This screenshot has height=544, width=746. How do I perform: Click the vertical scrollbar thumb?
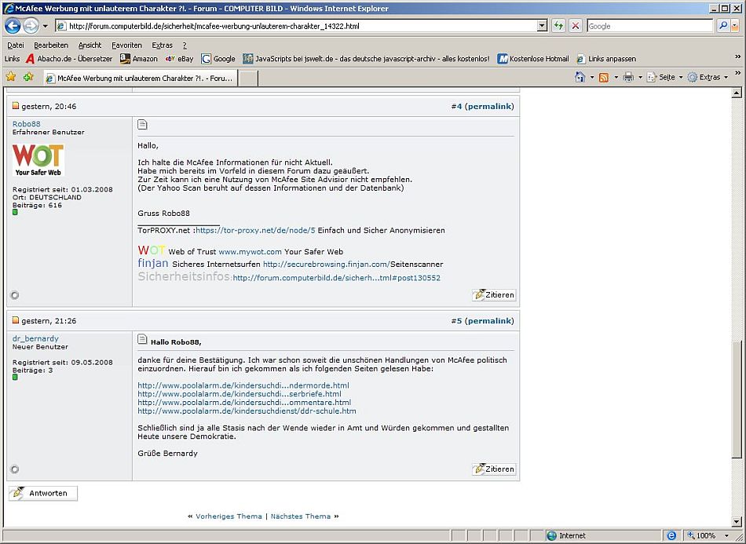737,400
